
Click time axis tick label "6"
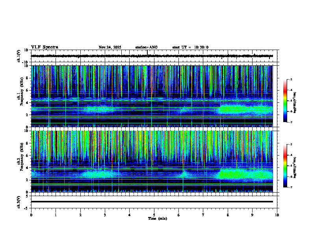click(178, 215)
